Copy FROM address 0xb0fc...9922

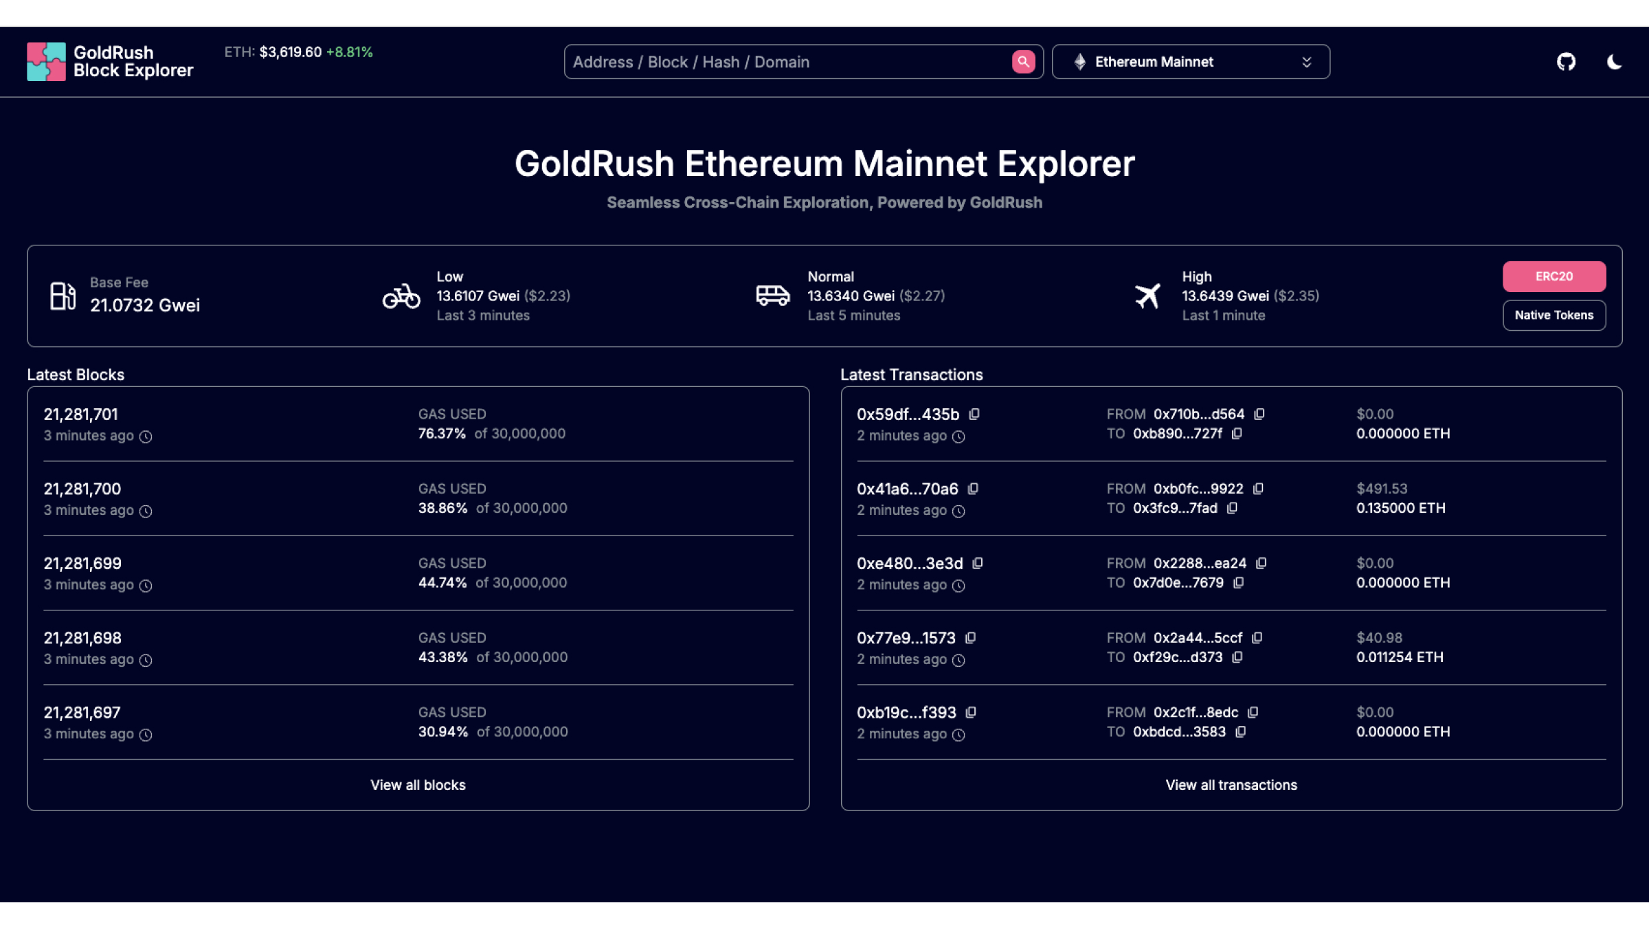click(x=1258, y=488)
